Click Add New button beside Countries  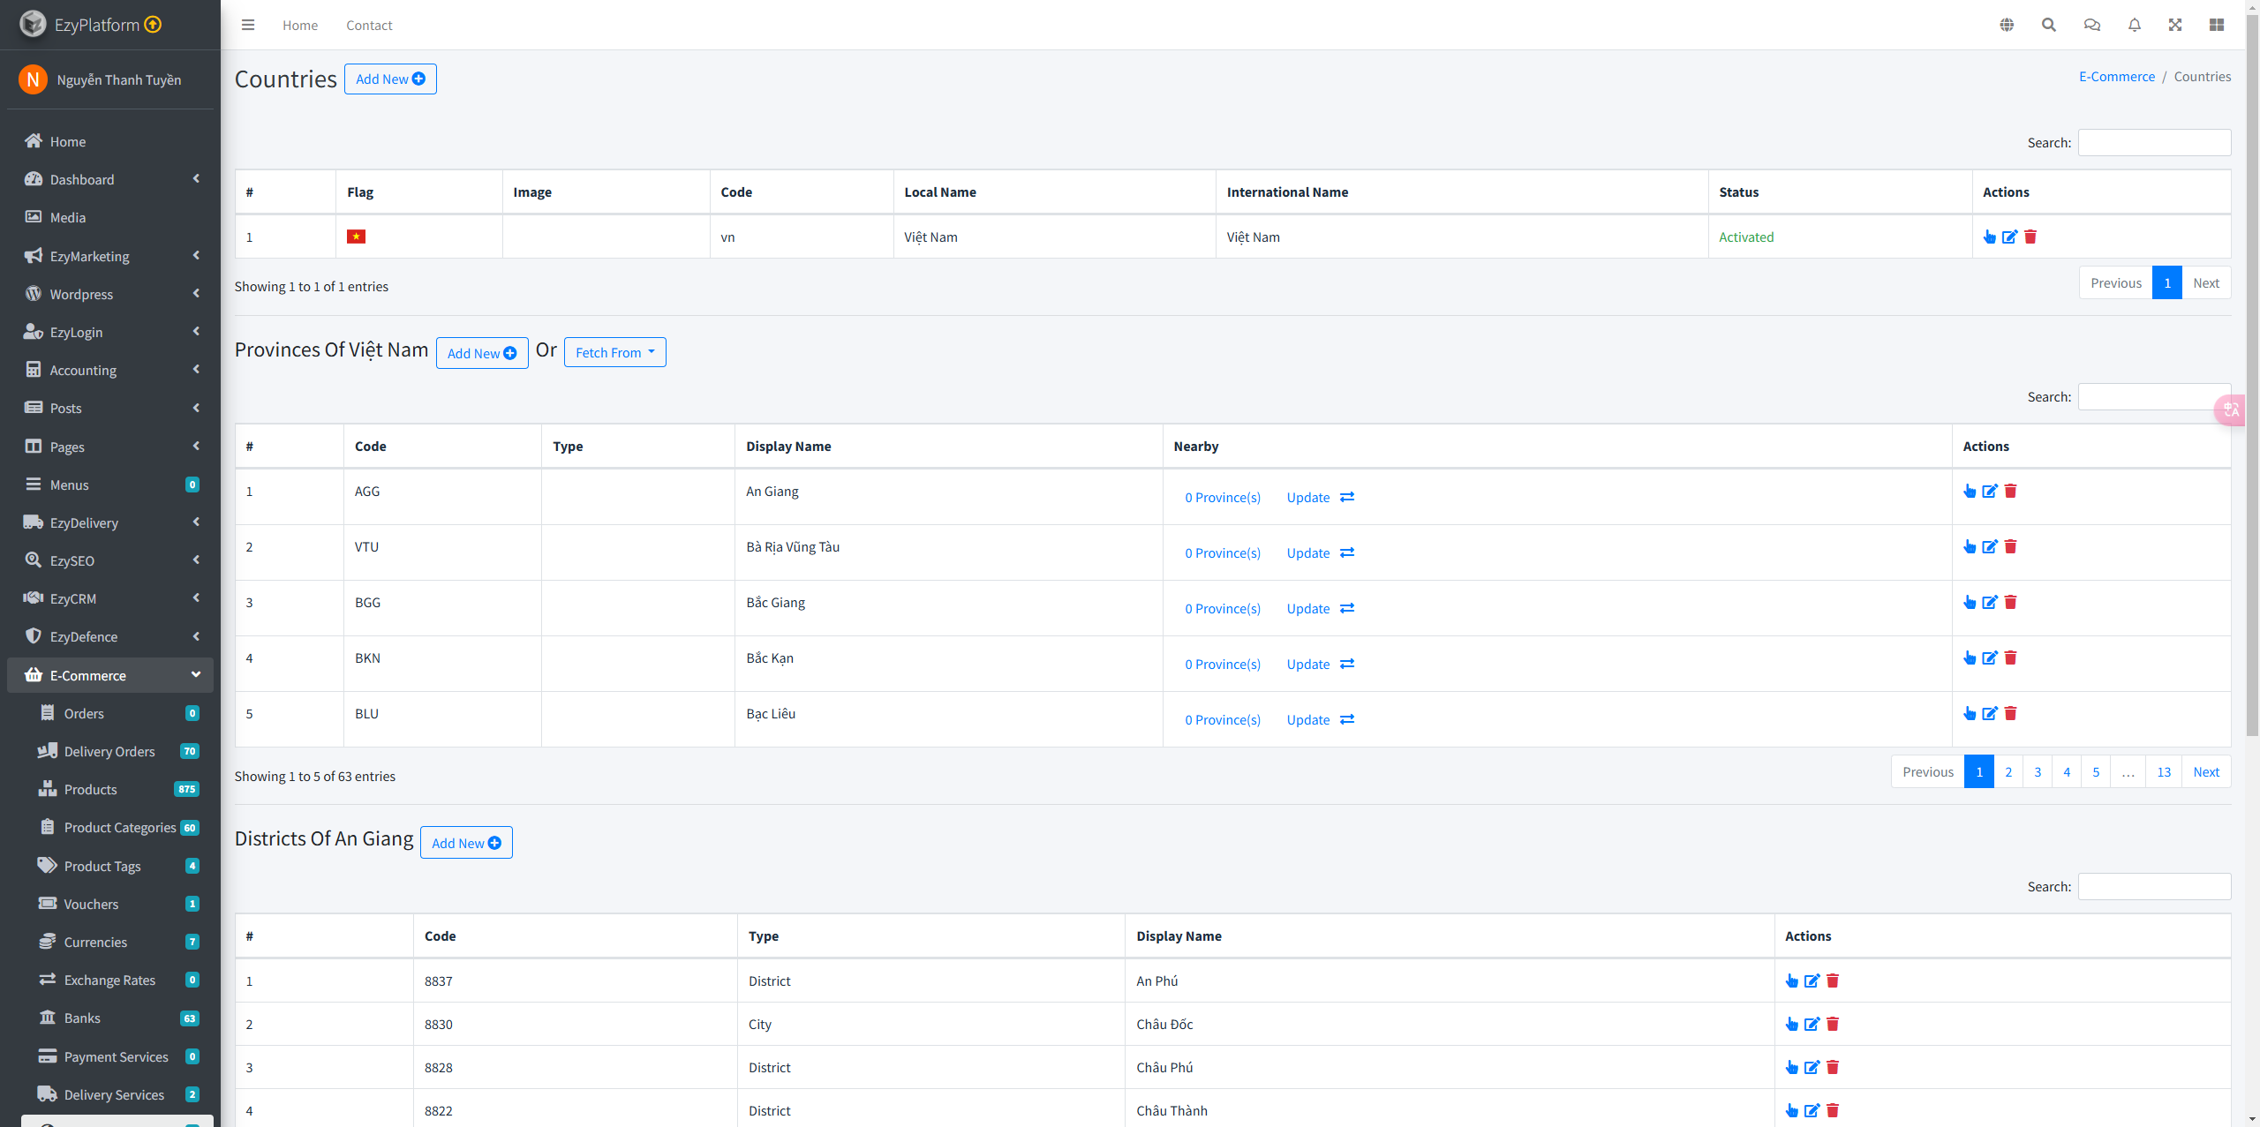coord(390,79)
